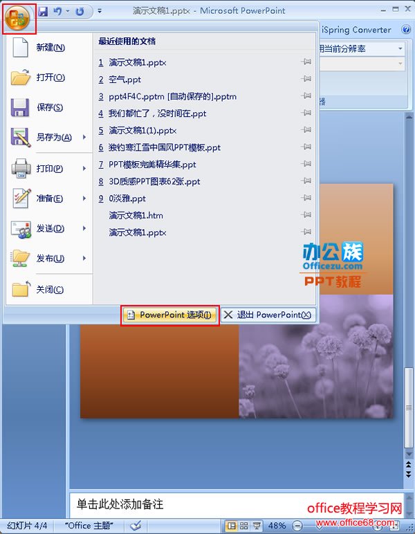Screen dimensions: 415x534
Task: Click the zoom out minus button
Action: point(297,526)
